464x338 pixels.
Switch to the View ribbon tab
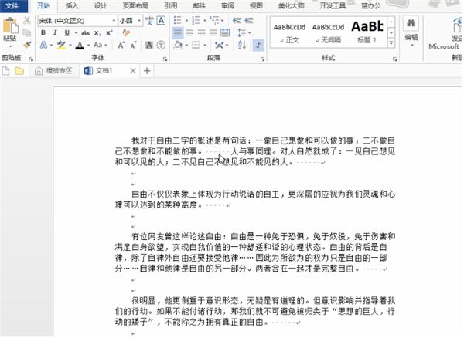[256, 5]
